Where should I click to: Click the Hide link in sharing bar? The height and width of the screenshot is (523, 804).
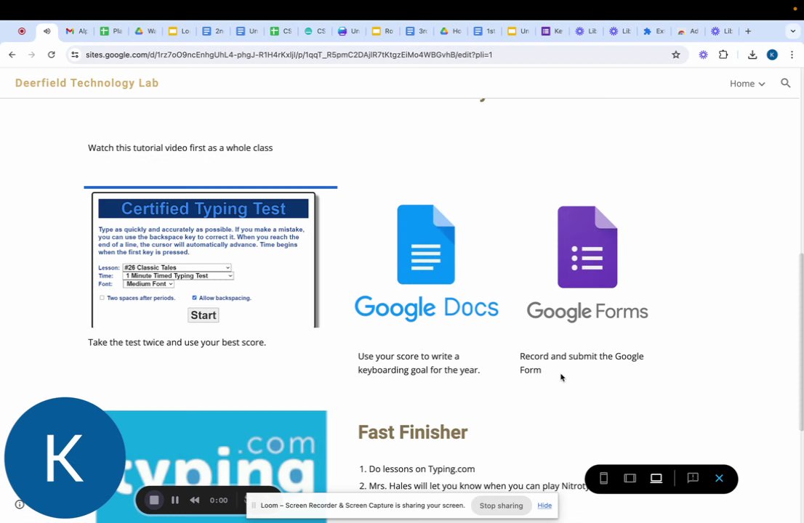544,506
